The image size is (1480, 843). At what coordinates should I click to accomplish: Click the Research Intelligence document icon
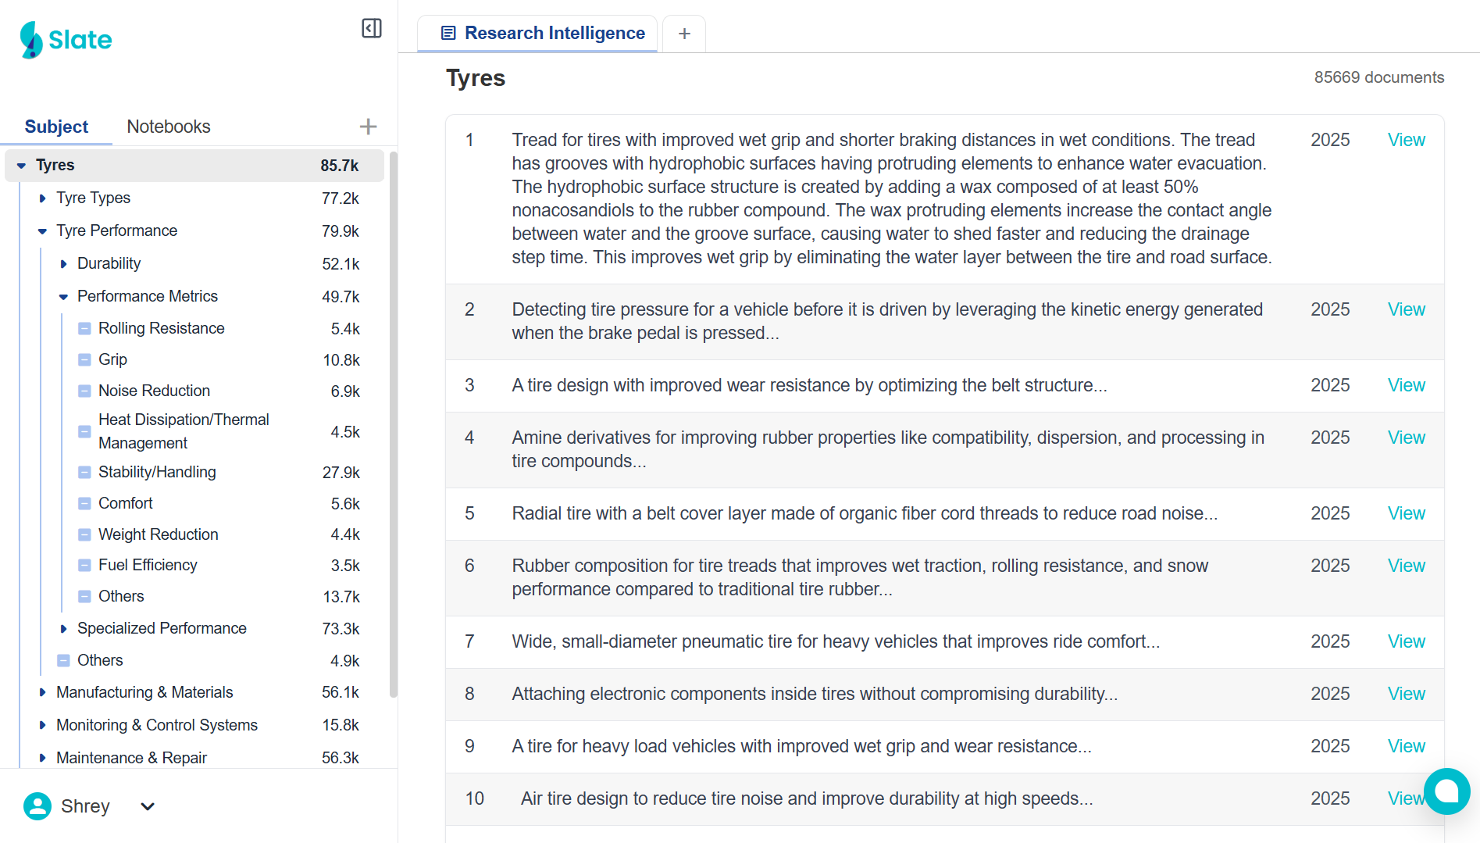(x=448, y=33)
